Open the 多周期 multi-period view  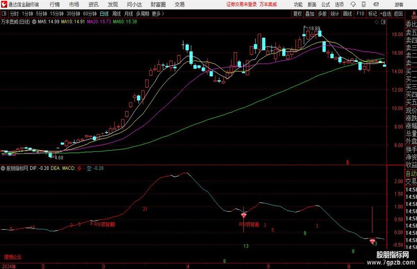point(143,14)
